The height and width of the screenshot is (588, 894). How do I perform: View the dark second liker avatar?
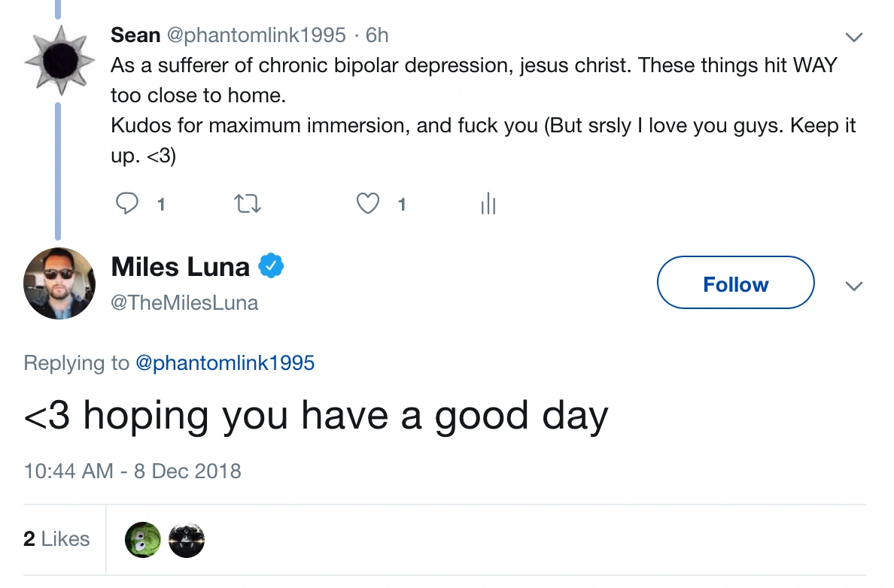click(x=187, y=540)
